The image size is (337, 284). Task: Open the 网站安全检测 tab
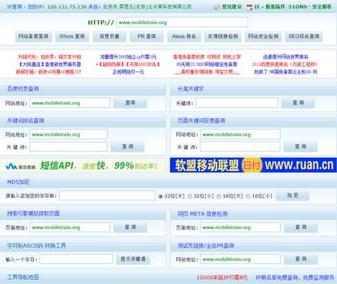(x=263, y=36)
